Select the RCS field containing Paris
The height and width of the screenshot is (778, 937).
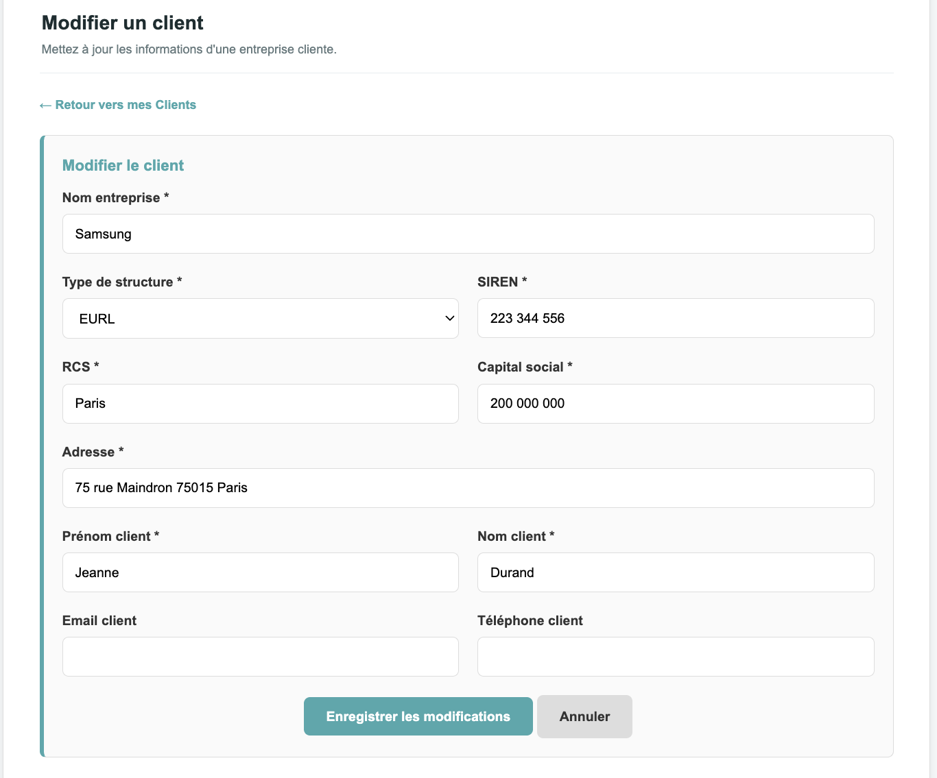(261, 404)
